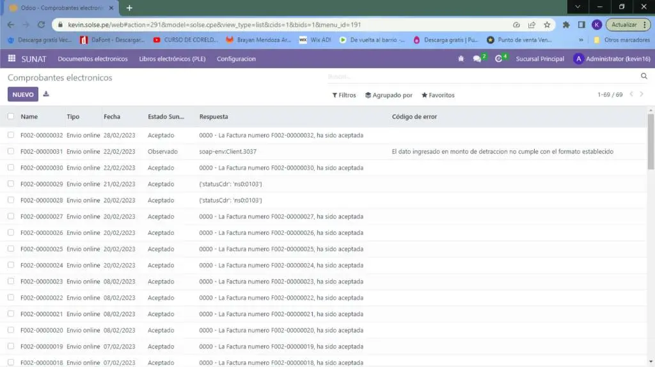Click the search magnifier icon
This screenshot has width=655, height=367.
(643, 77)
